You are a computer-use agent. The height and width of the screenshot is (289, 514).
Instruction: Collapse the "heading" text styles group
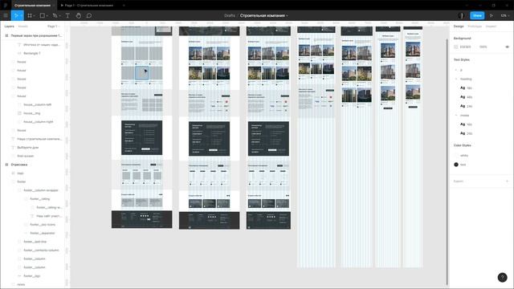click(x=456, y=79)
